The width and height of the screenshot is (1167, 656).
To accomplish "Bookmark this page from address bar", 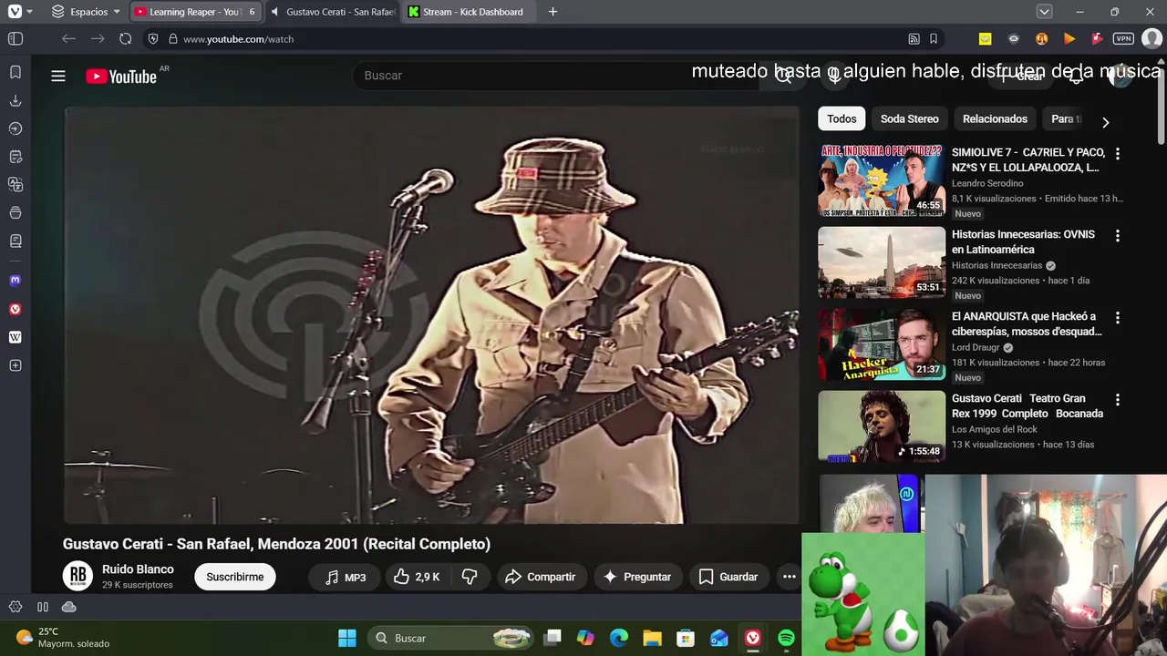I will [934, 39].
